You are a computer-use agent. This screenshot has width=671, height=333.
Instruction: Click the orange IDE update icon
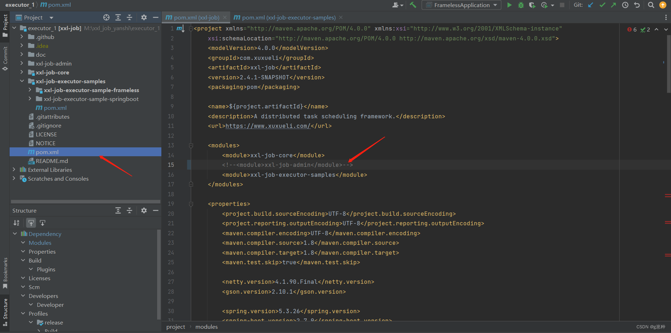point(662,5)
